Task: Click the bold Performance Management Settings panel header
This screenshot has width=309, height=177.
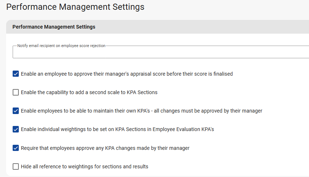Action: click(54, 27)
